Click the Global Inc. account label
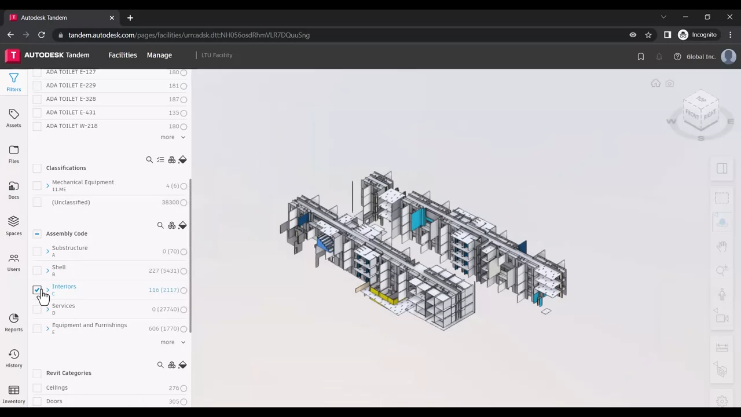The height and width of the screenshot is (417, 741). coord(700,57)
